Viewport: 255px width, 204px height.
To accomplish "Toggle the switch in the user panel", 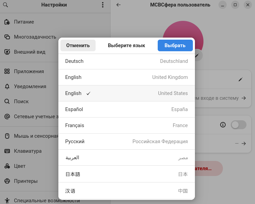I will click(238, 125).
